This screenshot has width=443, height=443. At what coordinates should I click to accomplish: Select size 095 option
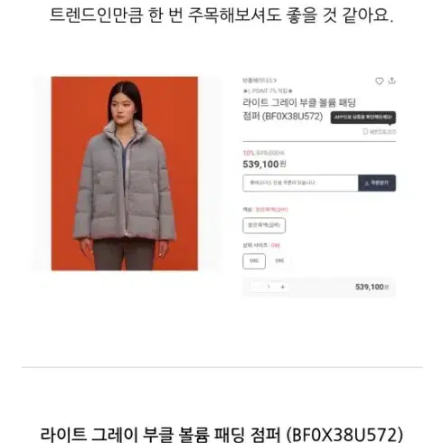coord(279,261)
